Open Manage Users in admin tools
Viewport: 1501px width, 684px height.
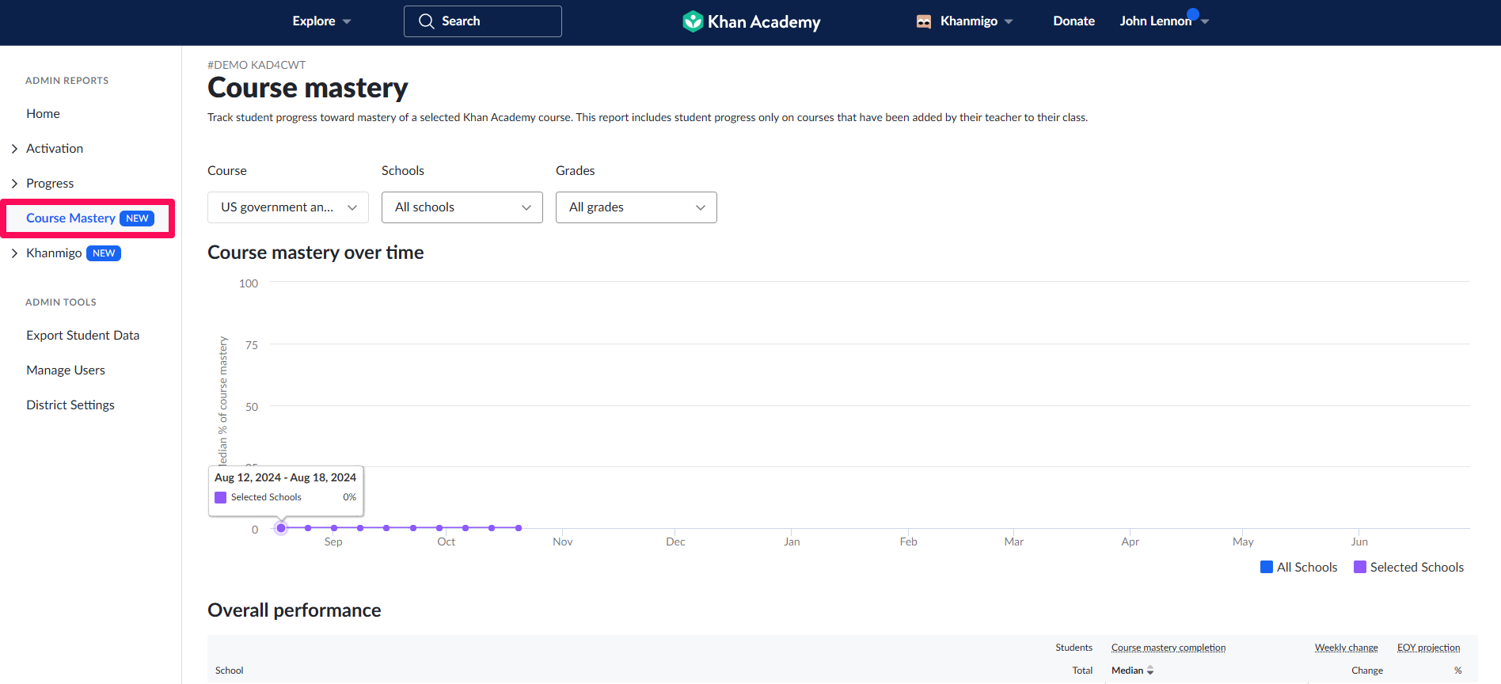pyautogui.click(x=66, y=370)
